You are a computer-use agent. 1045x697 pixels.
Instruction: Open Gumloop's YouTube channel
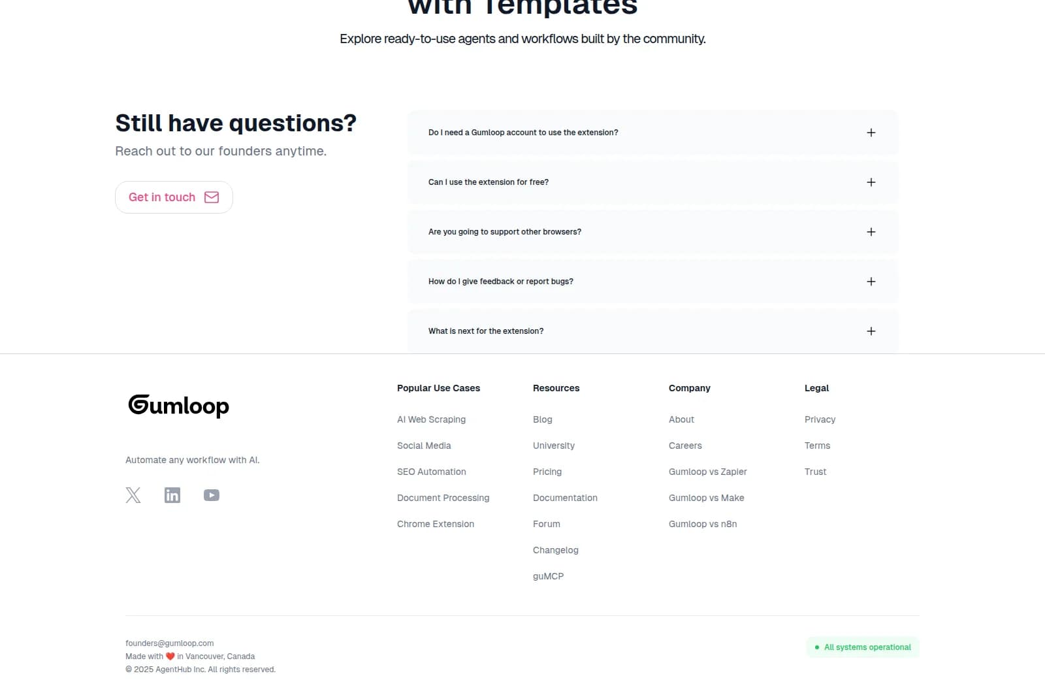click(211, 495)
